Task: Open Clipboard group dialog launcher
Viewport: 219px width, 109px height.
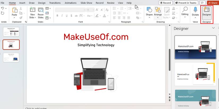Action: [26, 22]
